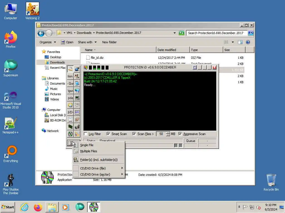The width and height of the screenshot is (285, 213).
Task: Click the hand icon at top of Protection ID sidebar
Action: click(70, 69)
